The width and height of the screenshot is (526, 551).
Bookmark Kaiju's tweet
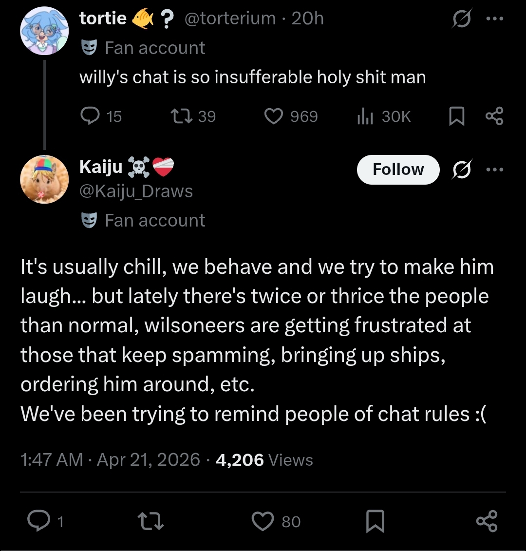pos(375,521)
